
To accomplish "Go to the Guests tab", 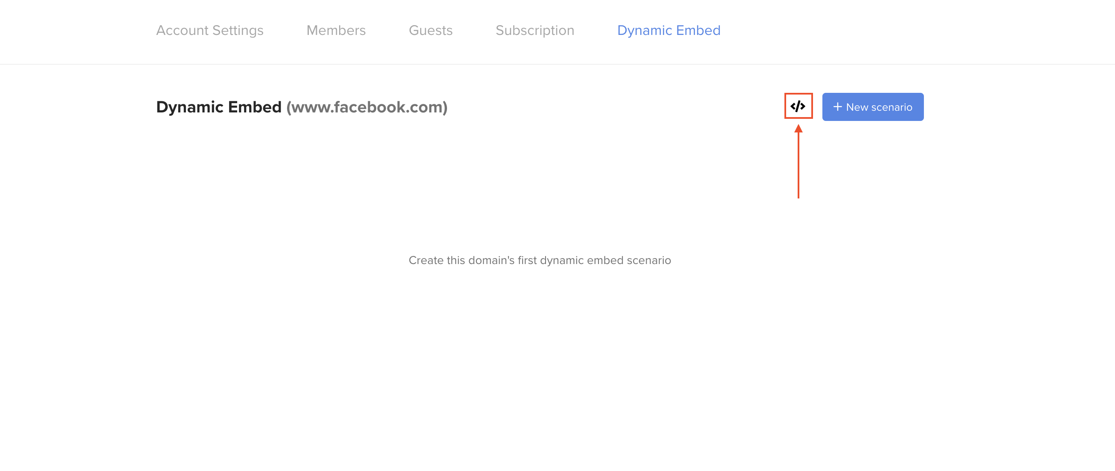I will (430, 30).
